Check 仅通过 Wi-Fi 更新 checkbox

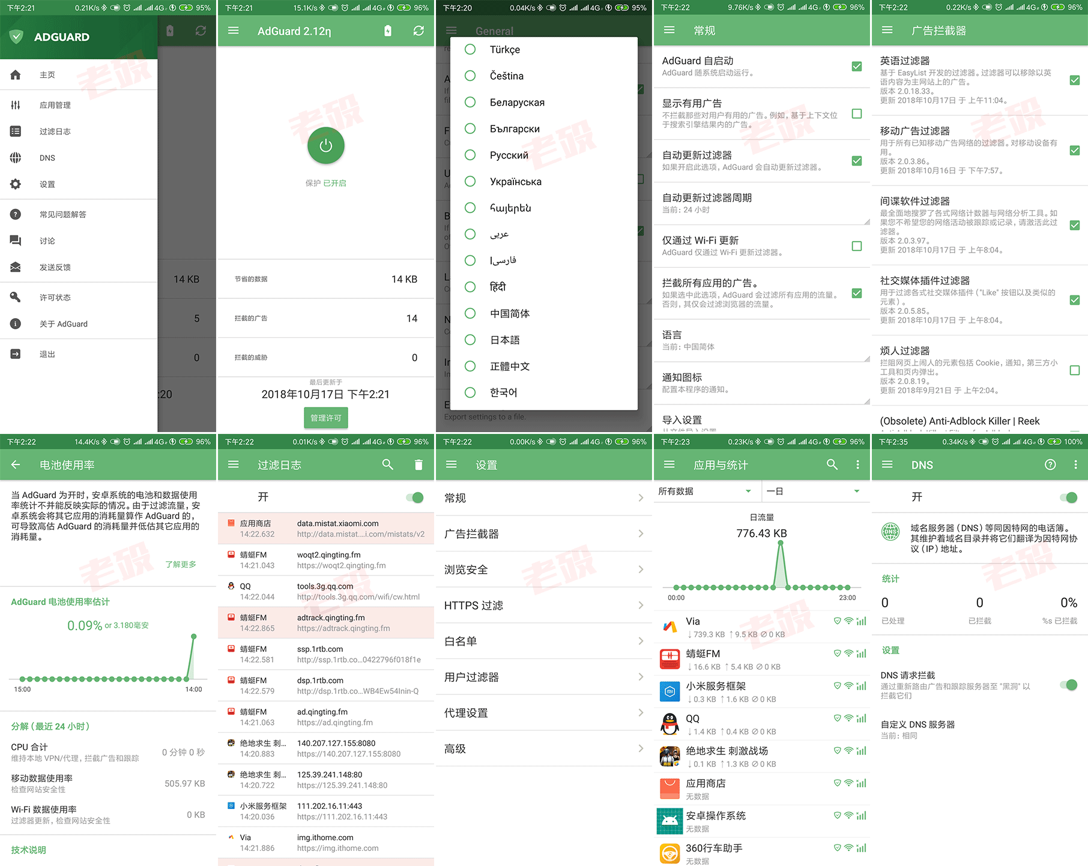(x=857, y=246)
